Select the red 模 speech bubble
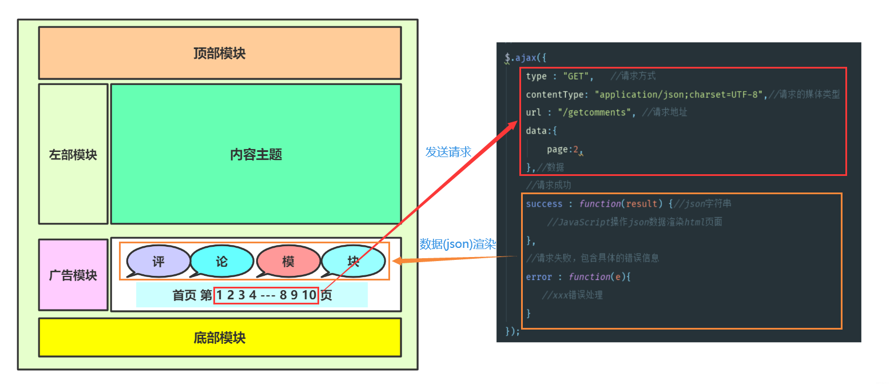This screenshot has height=389, width=894. pyautogui.click(x=288, y=261)
